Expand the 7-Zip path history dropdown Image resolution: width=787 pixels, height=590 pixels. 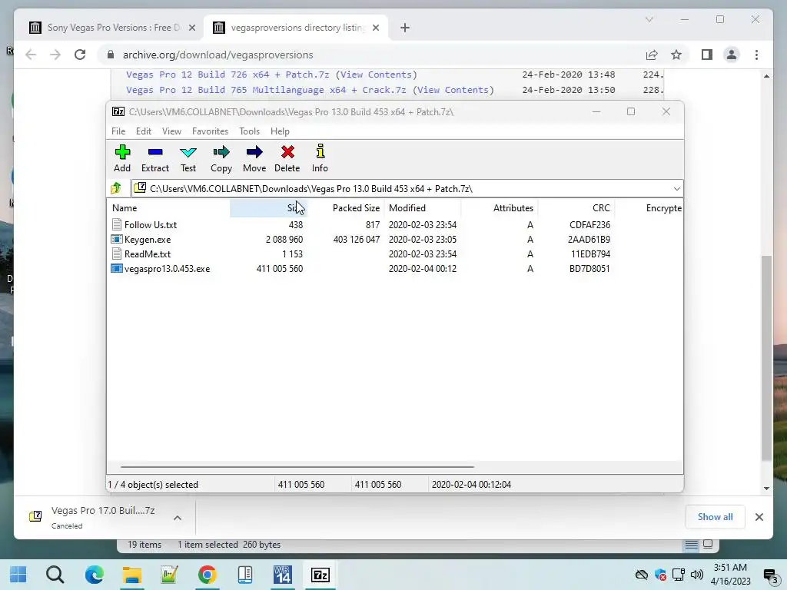676,189
